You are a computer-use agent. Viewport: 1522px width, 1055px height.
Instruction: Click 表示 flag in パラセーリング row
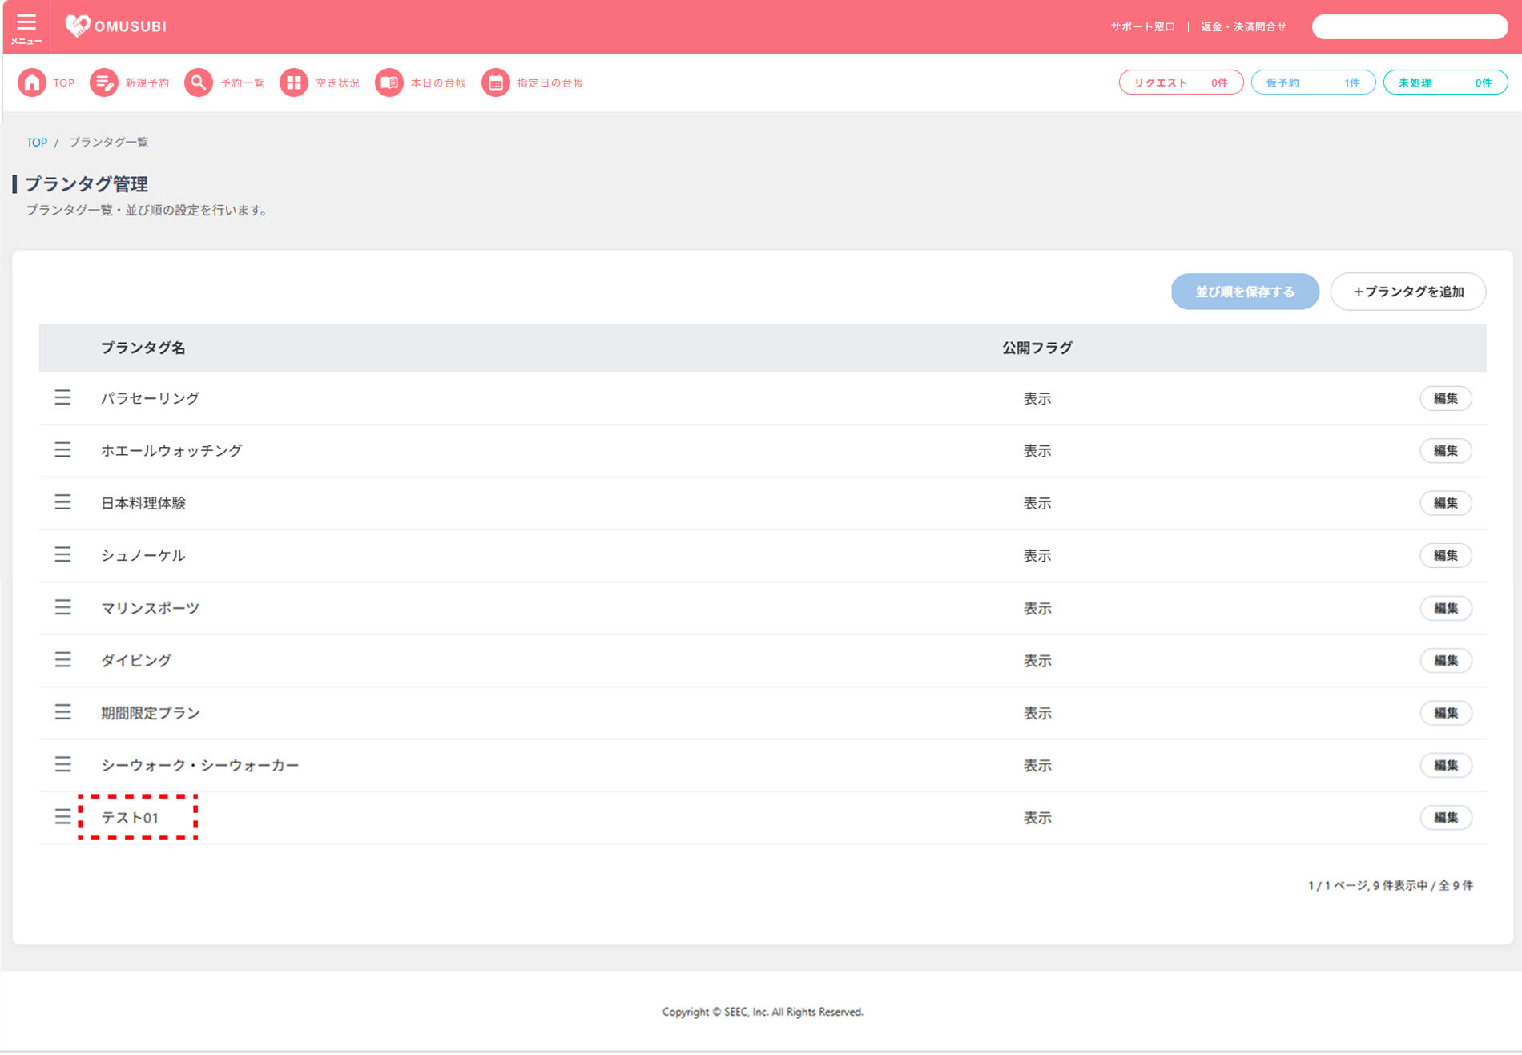coord(1037,398)
